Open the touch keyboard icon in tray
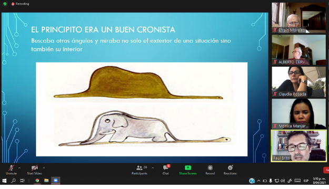This screenshot has width=329, height=189. [297, 181]
